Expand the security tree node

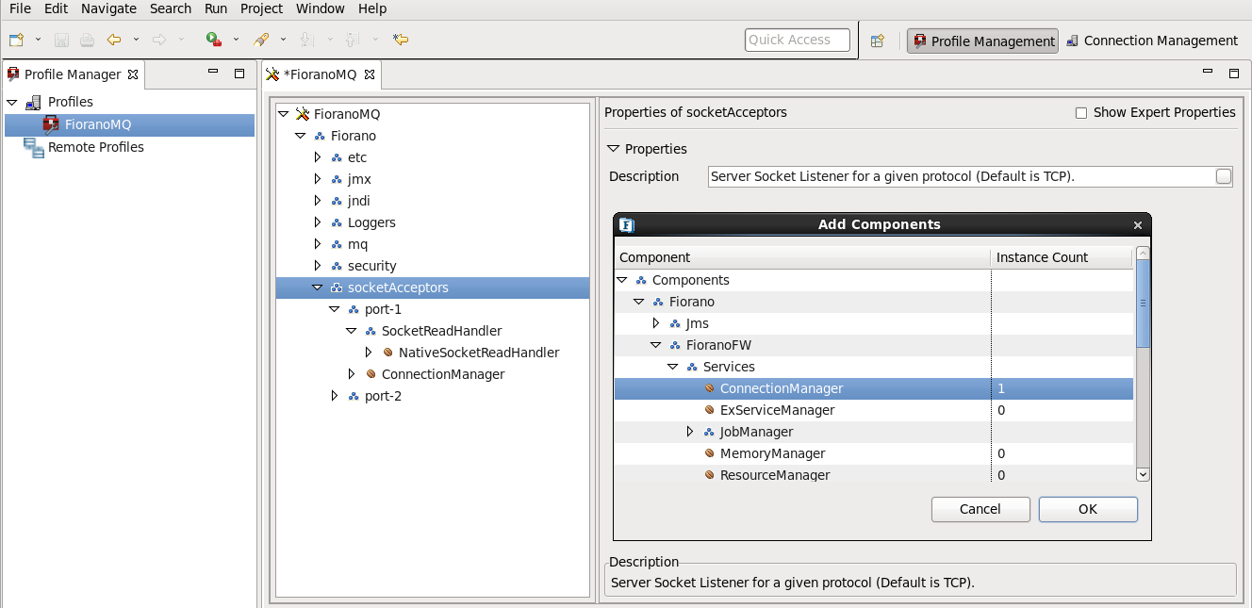pos(318,266)
